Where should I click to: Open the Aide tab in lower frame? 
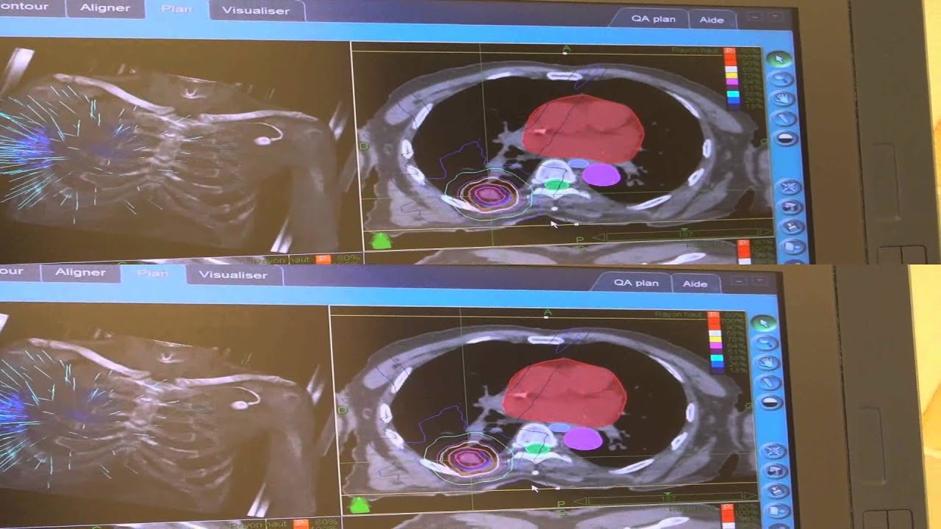(x=695, y=284)
